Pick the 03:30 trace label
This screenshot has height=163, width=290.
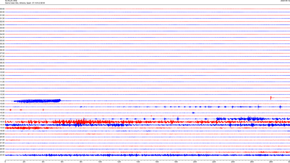pyautogui.click(x=2, y=31)
